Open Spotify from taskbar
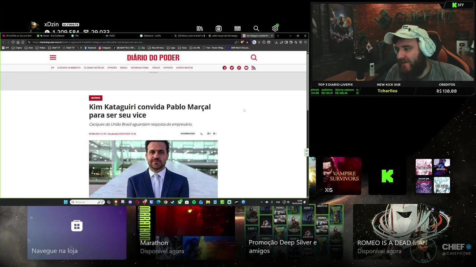476x267 pixels. [x=194, y=202]
